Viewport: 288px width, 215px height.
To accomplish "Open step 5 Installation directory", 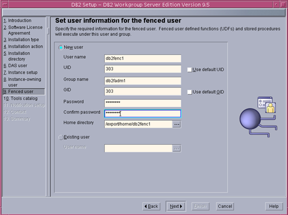I will (x=17, y=56).
